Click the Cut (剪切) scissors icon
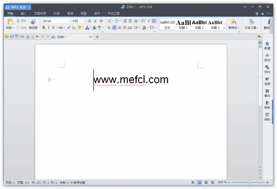 point(18,21)
